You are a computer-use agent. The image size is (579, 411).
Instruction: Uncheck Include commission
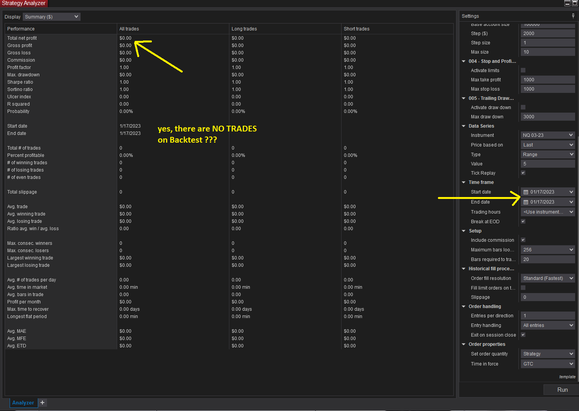pyautogui.click(x=523, y=240)
